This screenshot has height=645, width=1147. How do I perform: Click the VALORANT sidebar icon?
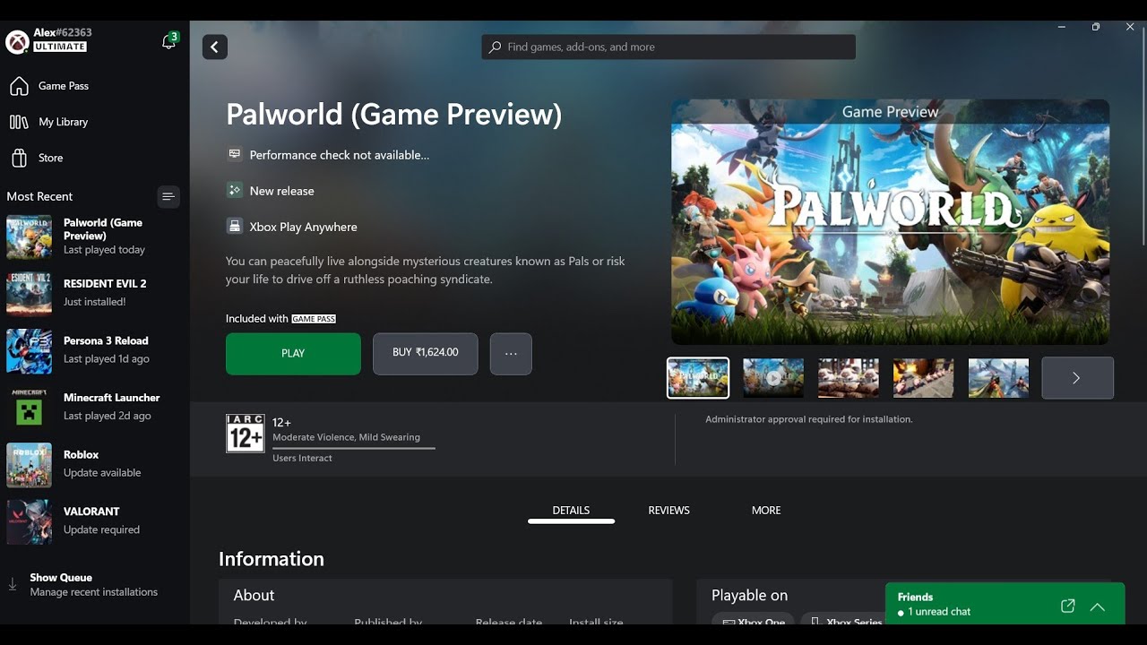point(29,521)
